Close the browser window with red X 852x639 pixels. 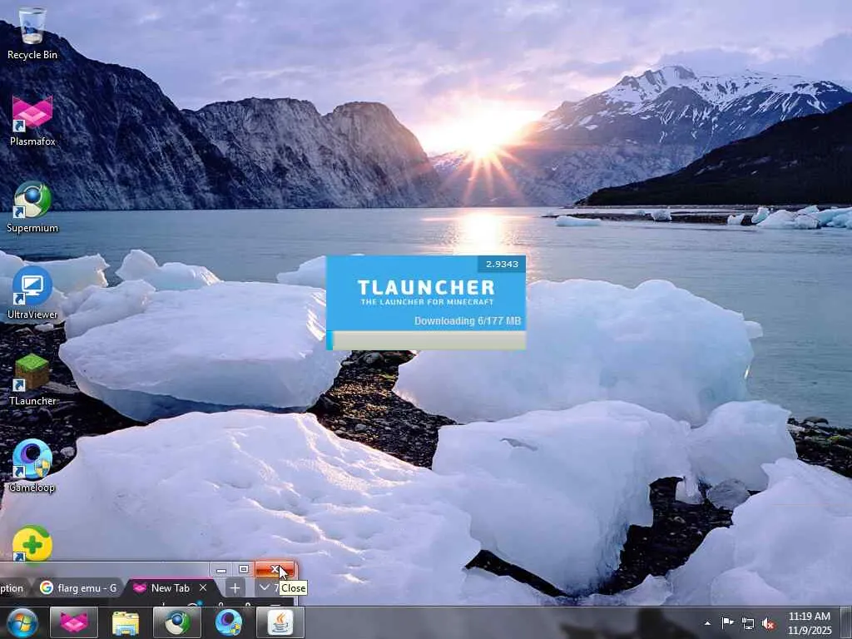275,569
